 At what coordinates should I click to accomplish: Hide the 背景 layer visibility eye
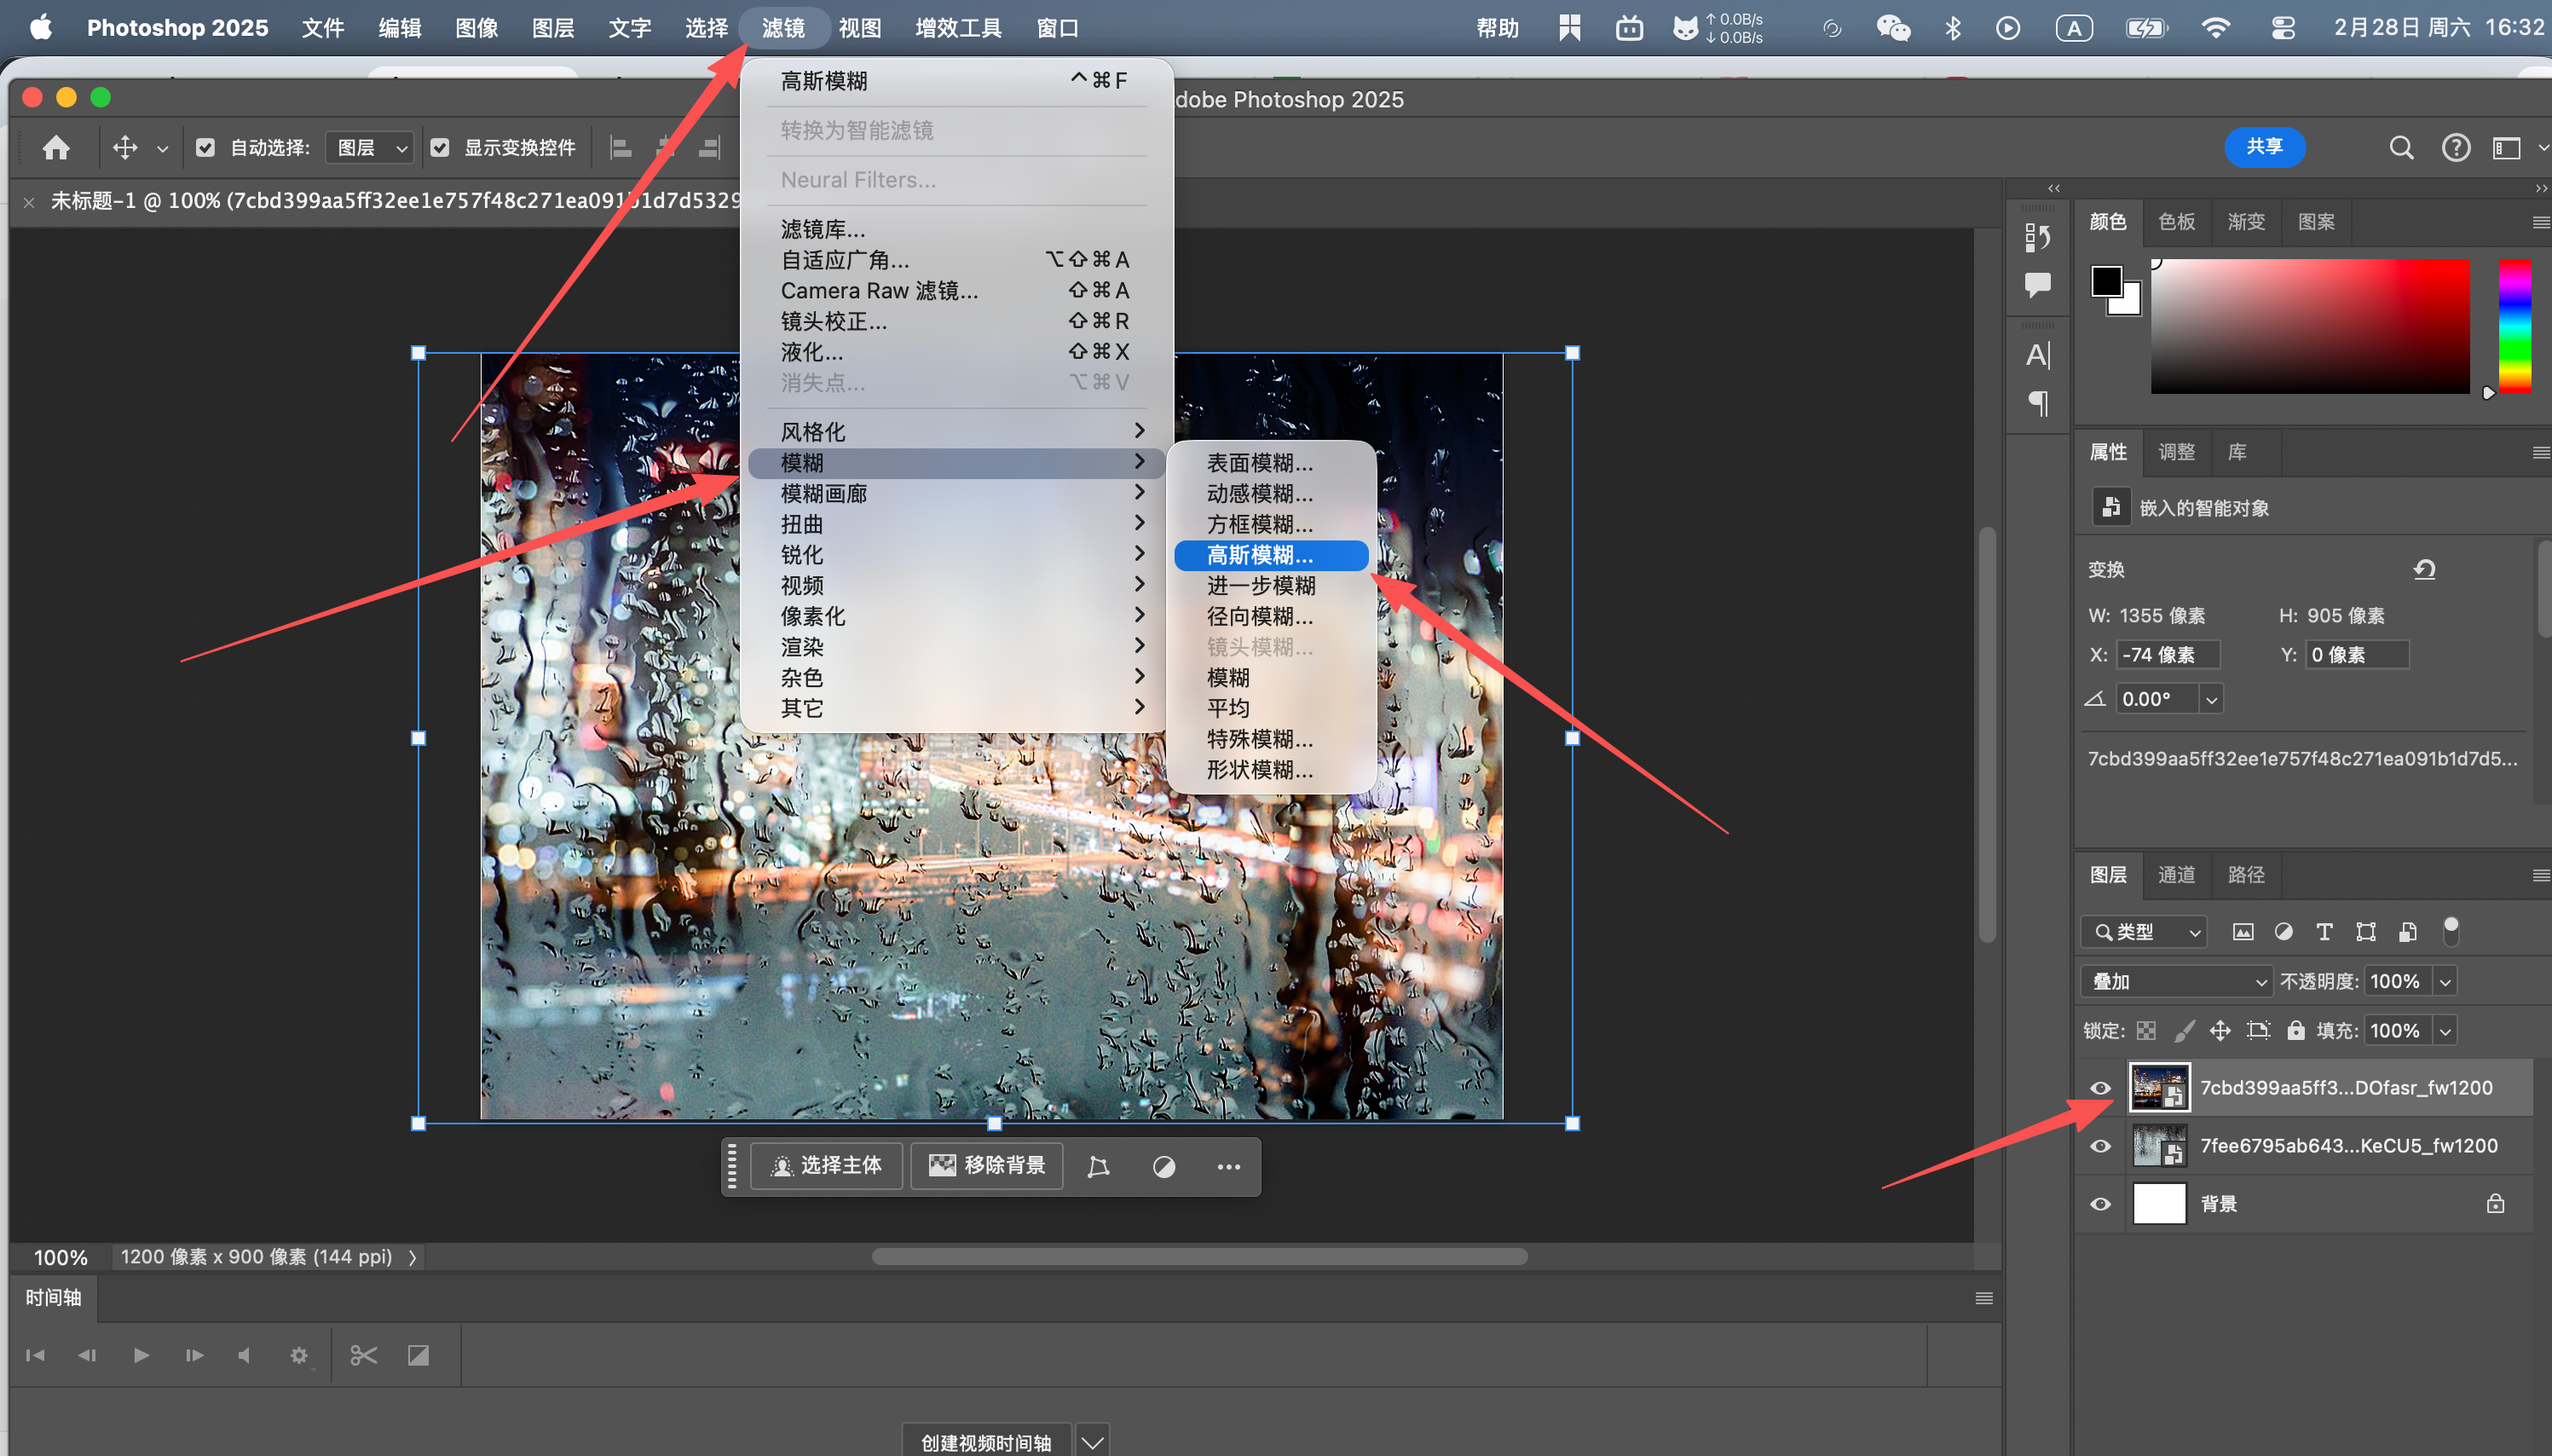click(x=2100, y=1203)
